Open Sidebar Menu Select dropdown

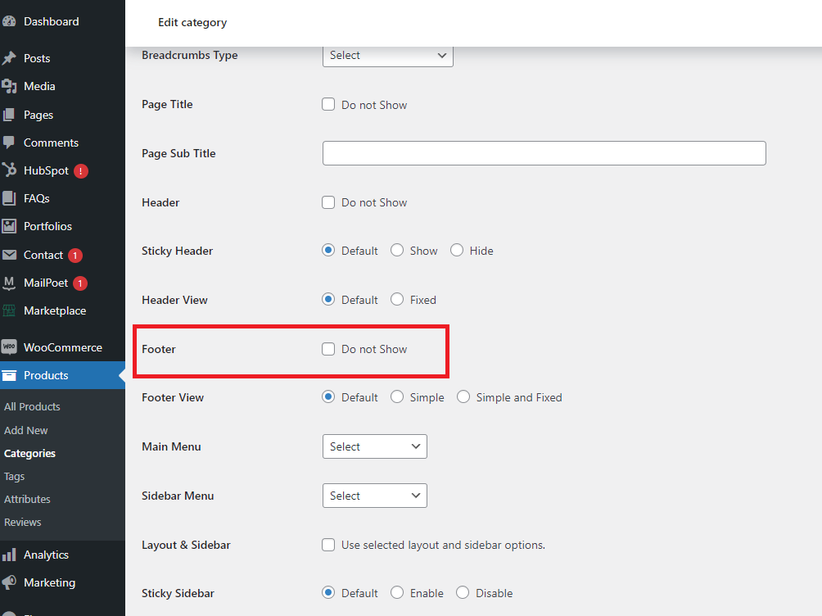coord(375,496)
